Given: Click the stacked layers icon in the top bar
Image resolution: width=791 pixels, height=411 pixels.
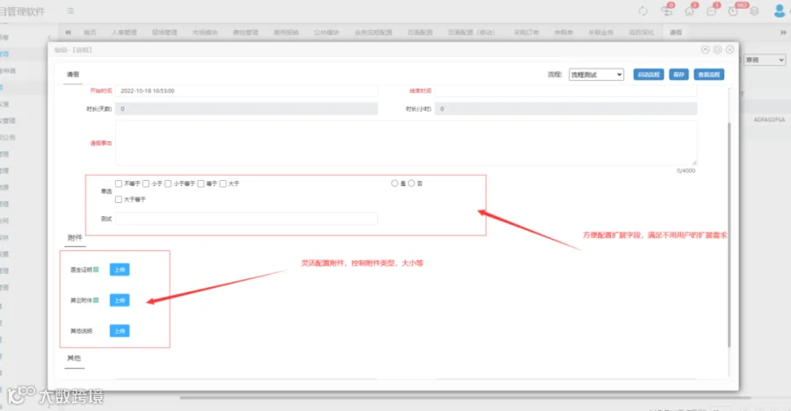Looking at the screenshot, I should click(x=754, y=11).
